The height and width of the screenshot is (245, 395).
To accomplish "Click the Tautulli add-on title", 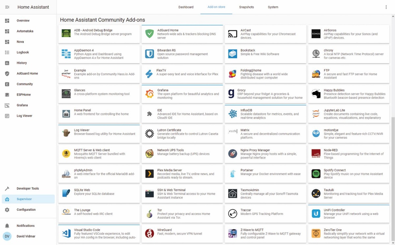I will coord(329,190).
